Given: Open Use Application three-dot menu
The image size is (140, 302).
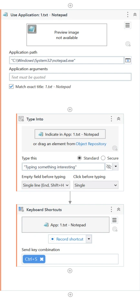Looking at the screenshot, I should pos(128,14).
